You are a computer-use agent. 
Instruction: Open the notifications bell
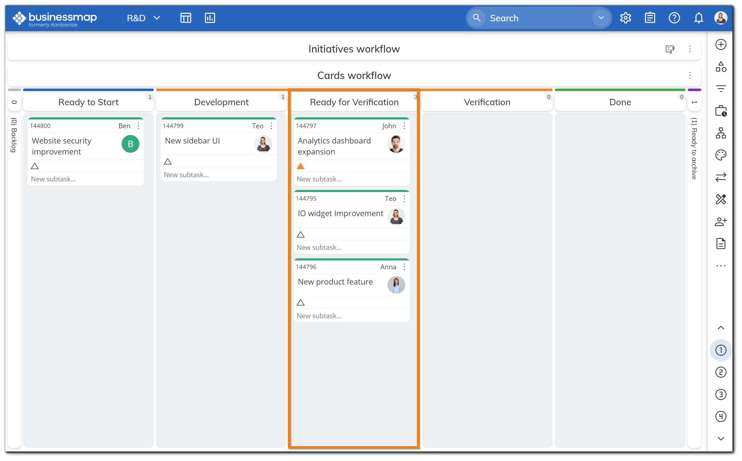pyautogui.click(x=698, y=18)
